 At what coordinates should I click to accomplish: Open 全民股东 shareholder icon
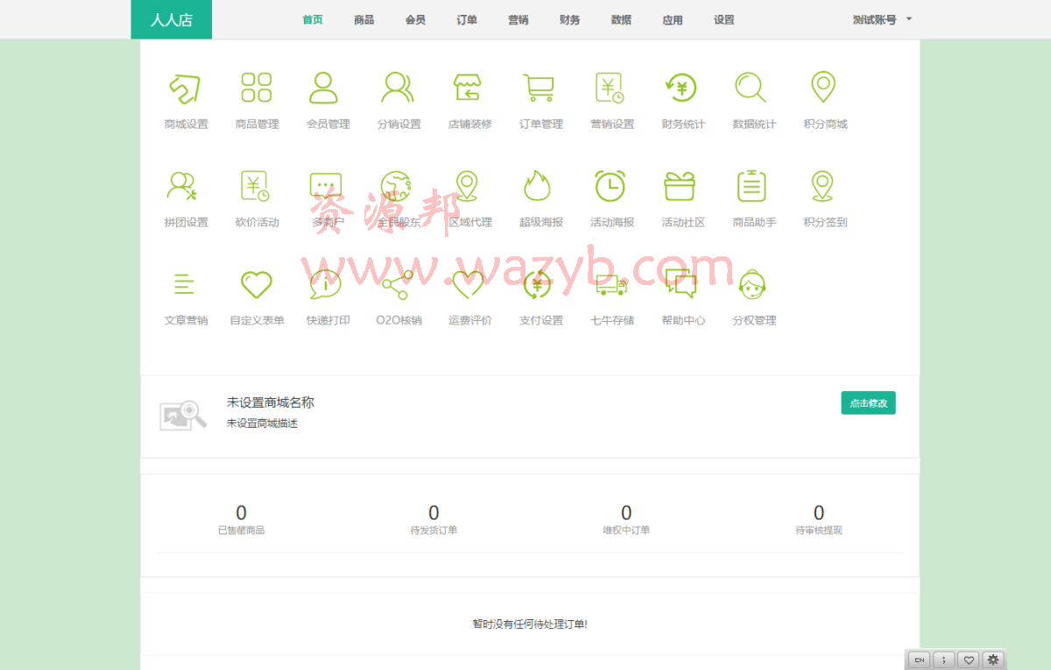(396, 185)
